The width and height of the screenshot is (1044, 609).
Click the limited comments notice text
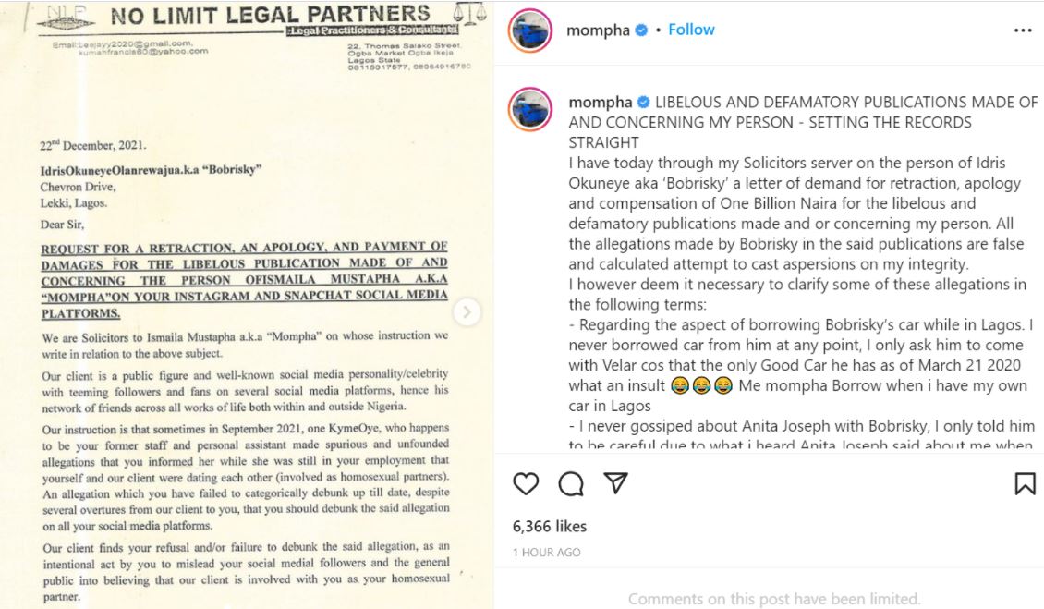(774, 599)
